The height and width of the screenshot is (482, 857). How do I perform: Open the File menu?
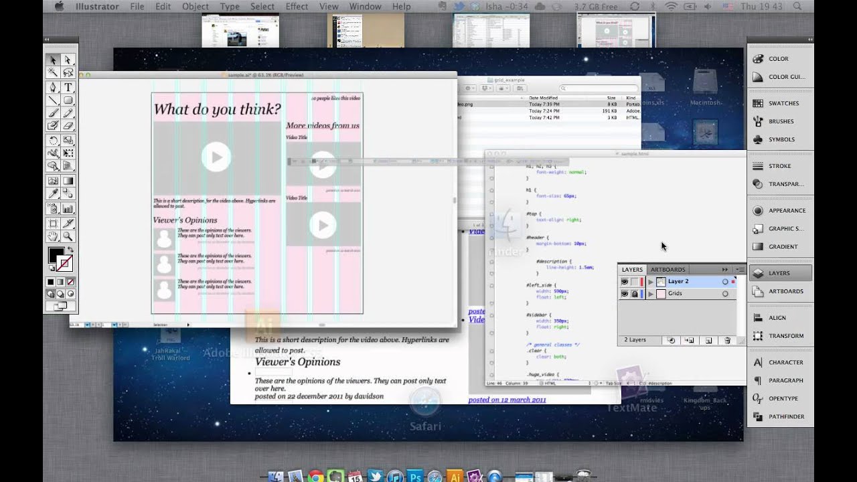coord(137,7)
